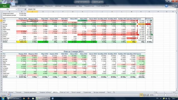Open quick access toolbar customize dropdown
Image resolution: width=178 pixels, height=100 pixels.
[x=18, y=2]
